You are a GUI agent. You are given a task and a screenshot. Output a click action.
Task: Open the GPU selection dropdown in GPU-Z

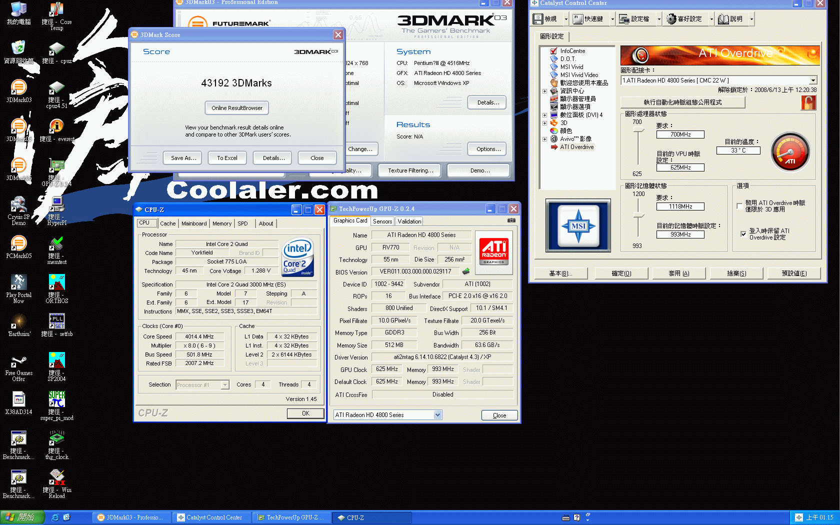[x=437, y=414]
